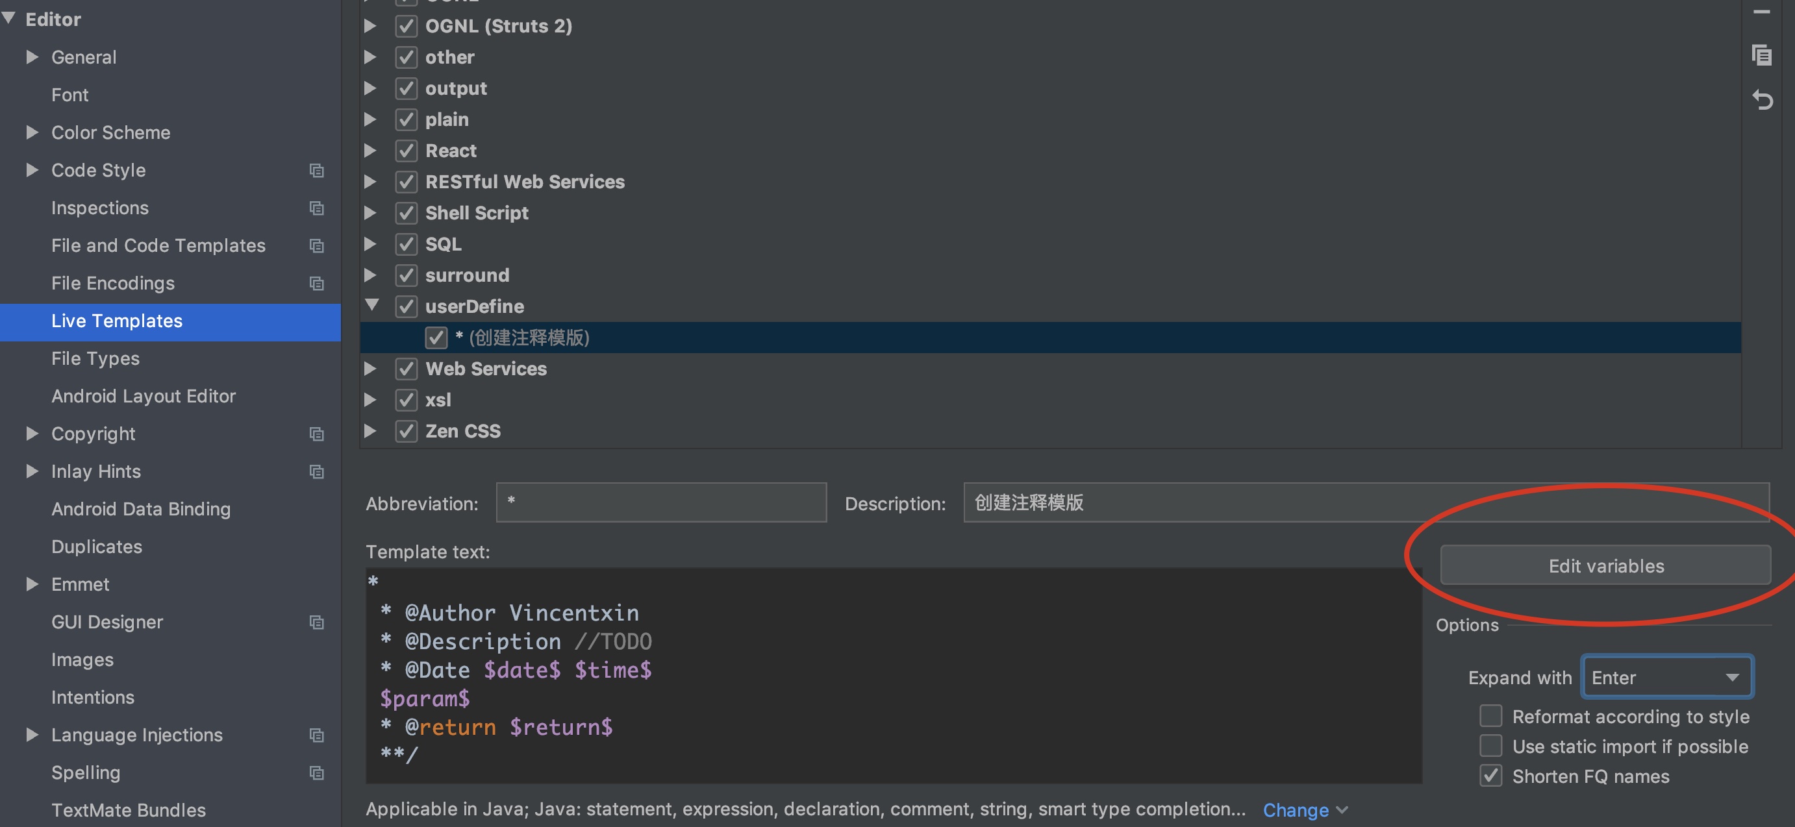1795x827 pixels.
Task: Expand the Code Style settings node
Action: [31, 170]
